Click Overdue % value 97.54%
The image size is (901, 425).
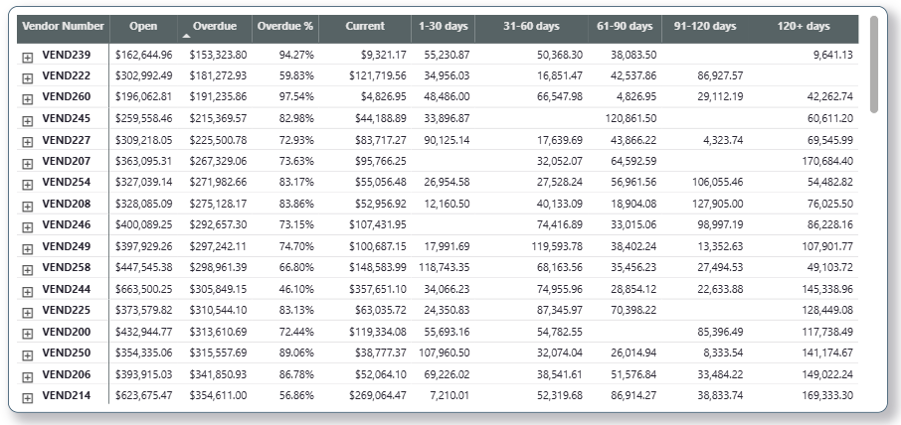pos(296,97)
